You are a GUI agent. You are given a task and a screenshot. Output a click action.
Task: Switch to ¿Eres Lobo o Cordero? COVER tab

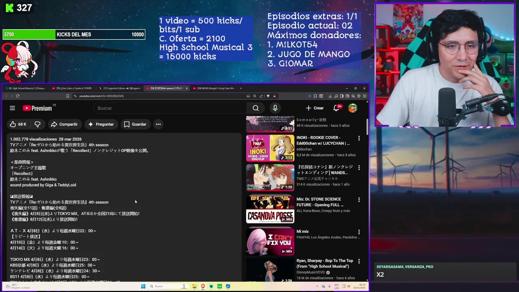[73, 88]
